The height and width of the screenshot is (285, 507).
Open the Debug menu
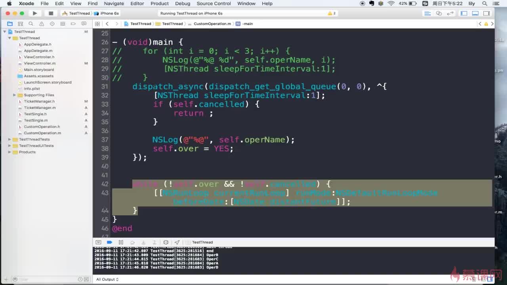tap(183, 4)
